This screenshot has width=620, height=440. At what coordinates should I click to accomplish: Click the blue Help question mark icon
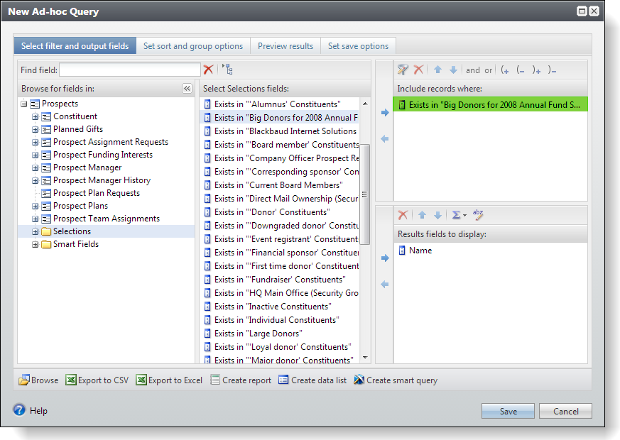[19, 410]
